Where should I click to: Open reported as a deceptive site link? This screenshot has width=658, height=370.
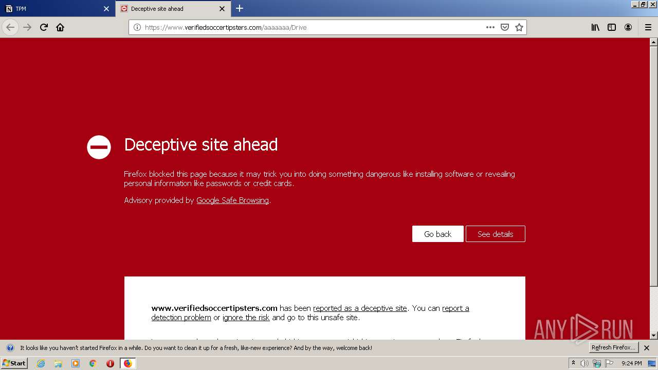(360, 308)
